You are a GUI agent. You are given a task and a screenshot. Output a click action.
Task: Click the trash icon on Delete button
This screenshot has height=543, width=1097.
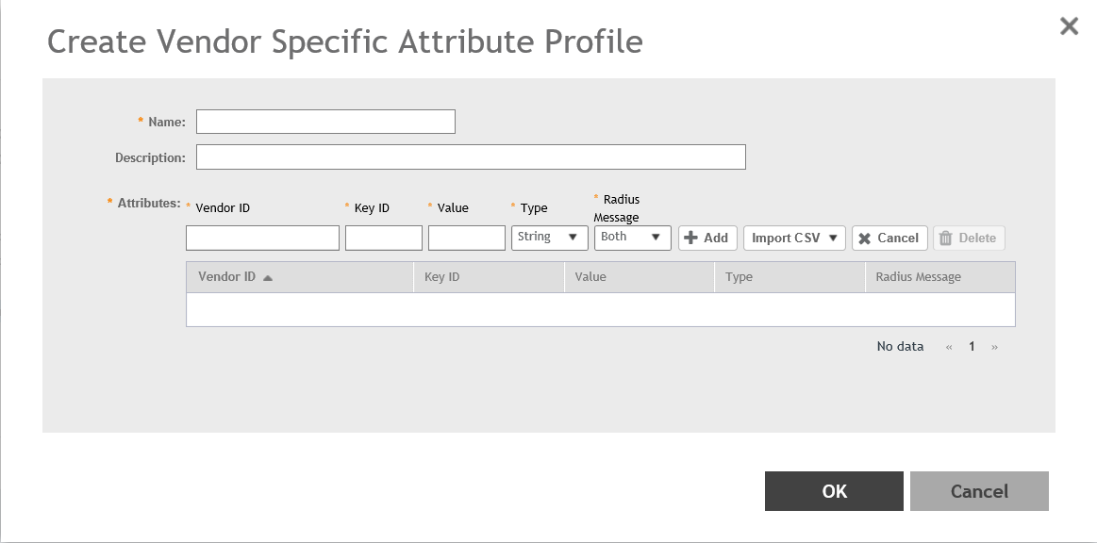point(946,238)
